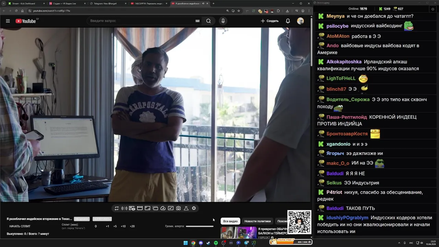Click username Meynya in chat
The image size is (439, 247).
point(335,16)
